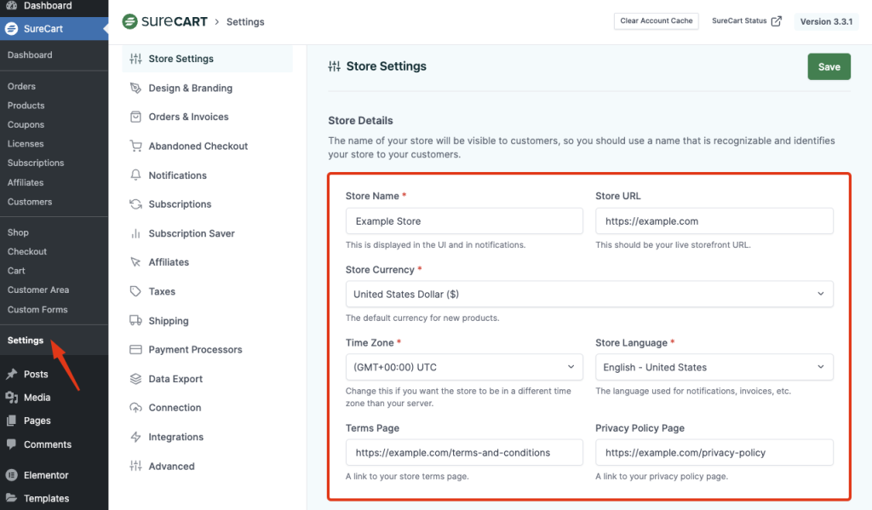Image resolution: width=872 pixels, height=510 pixels.
Task: Go to Media in the admin menu
Action: (37, 398)
